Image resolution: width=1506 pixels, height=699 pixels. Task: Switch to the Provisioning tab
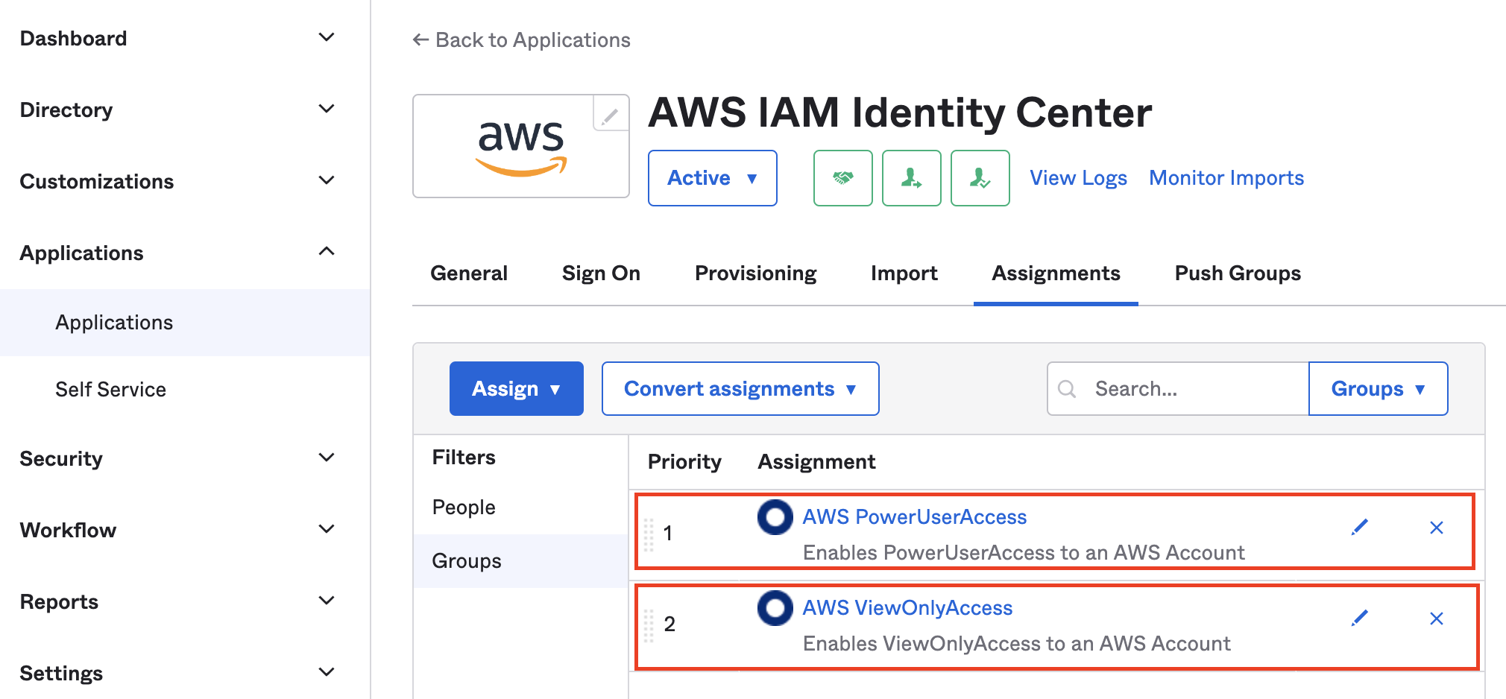pyautogui.click(x=755, y=273)
